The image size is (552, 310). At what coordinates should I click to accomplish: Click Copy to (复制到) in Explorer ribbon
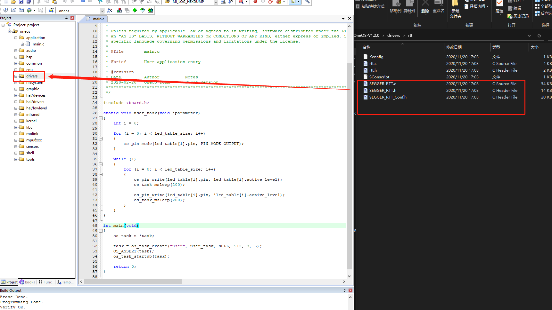coord(409,7)
